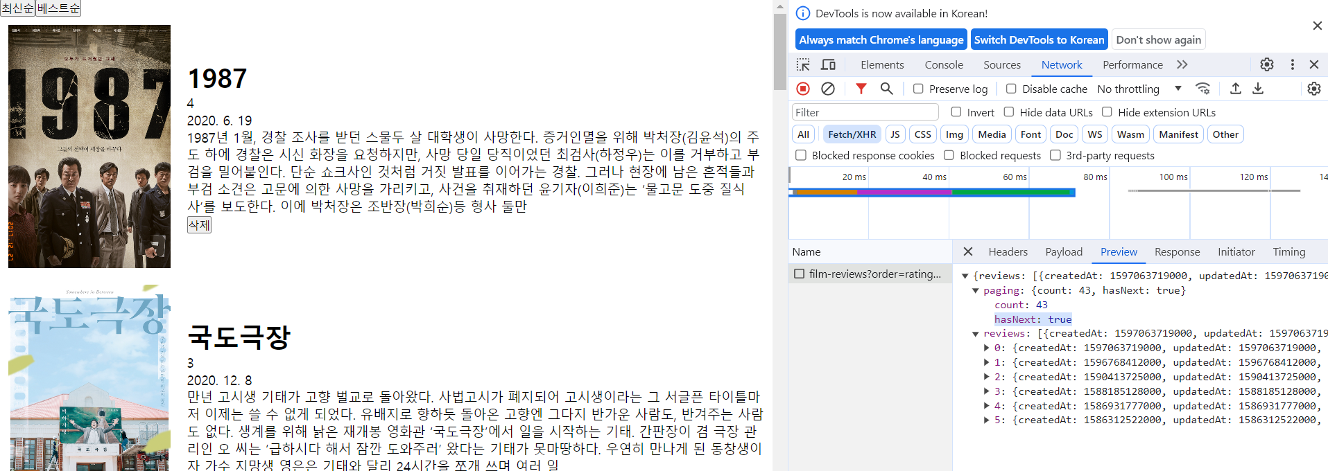1328x471 pixels.
Task: Check Blocked requests option
Action: click(x=949, y=155)
